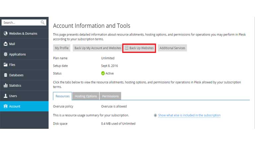Screen dimensions: 255x149
Task: Click the Account badge icon
Action: tap(6, 106)
